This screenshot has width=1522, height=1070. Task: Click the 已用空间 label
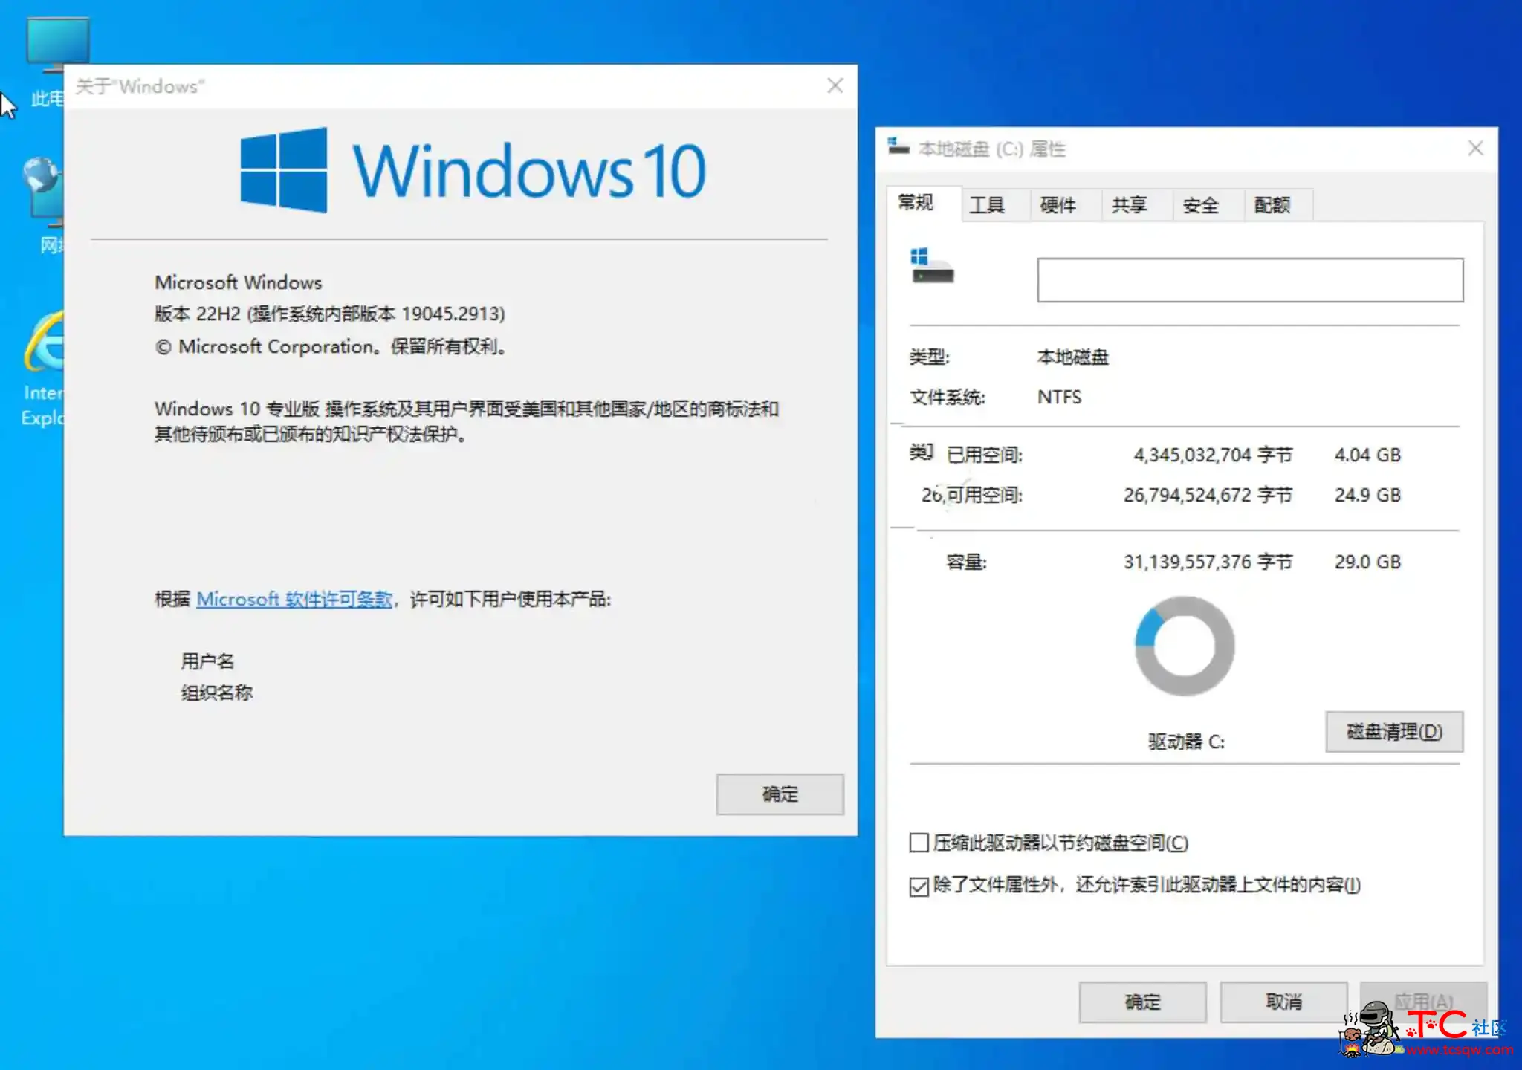tap(985, 455)
